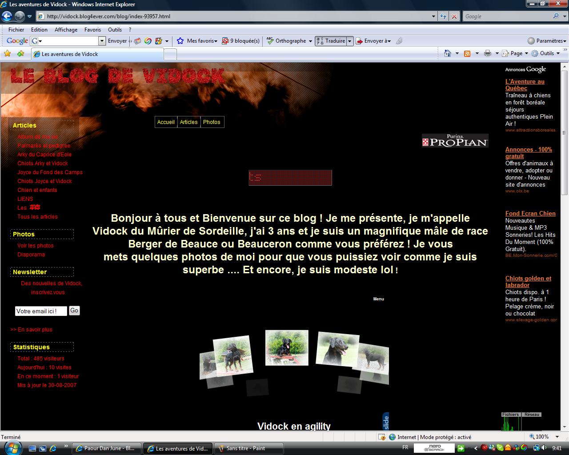Click the browser Back arrow button
The image size is (569, 455).
point(7,16)
